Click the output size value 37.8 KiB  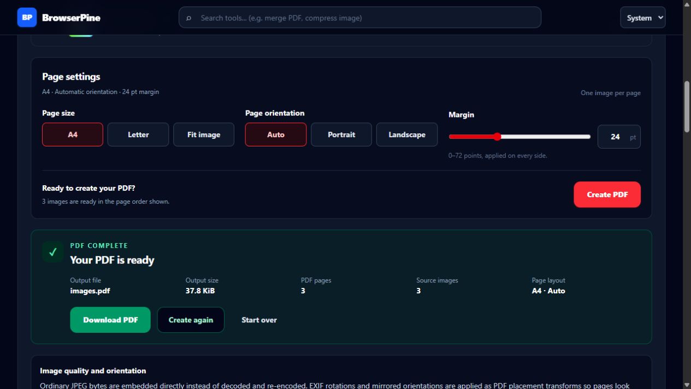tap(200, 291)
